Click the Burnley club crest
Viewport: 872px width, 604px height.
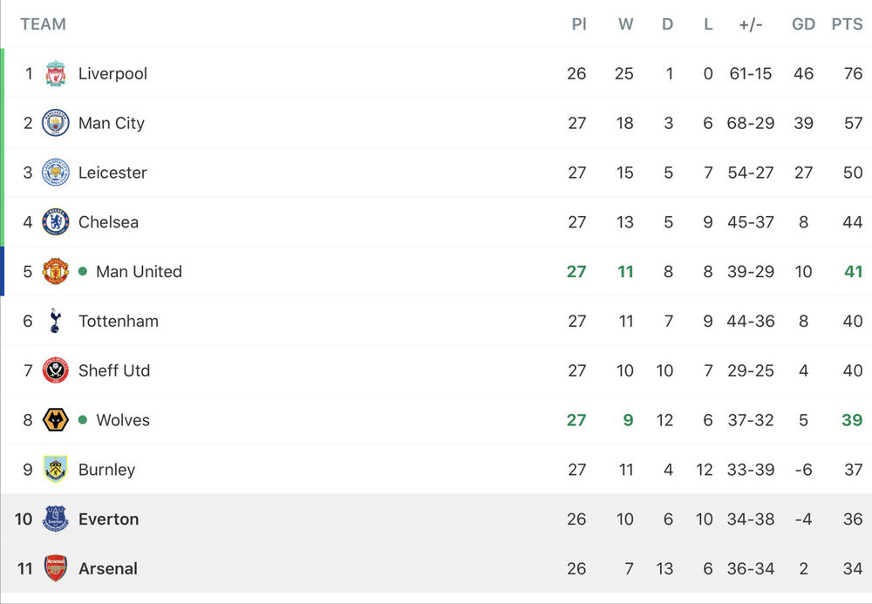tap(56, 469)
